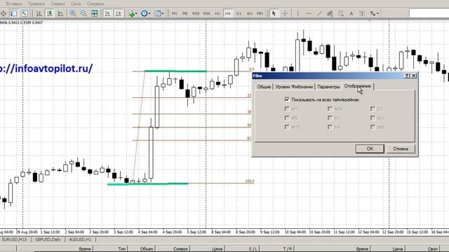Expand the templates dropdown arrow
Image resolution: width=449 pixels, height=252 pixels.
(x=163, y=13)
